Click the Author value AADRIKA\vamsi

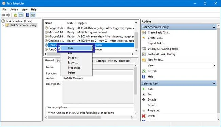(x=73, y=78)
